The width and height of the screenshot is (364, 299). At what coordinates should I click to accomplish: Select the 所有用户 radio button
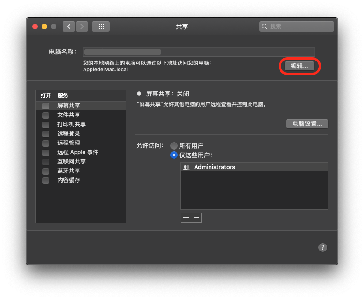174,146
